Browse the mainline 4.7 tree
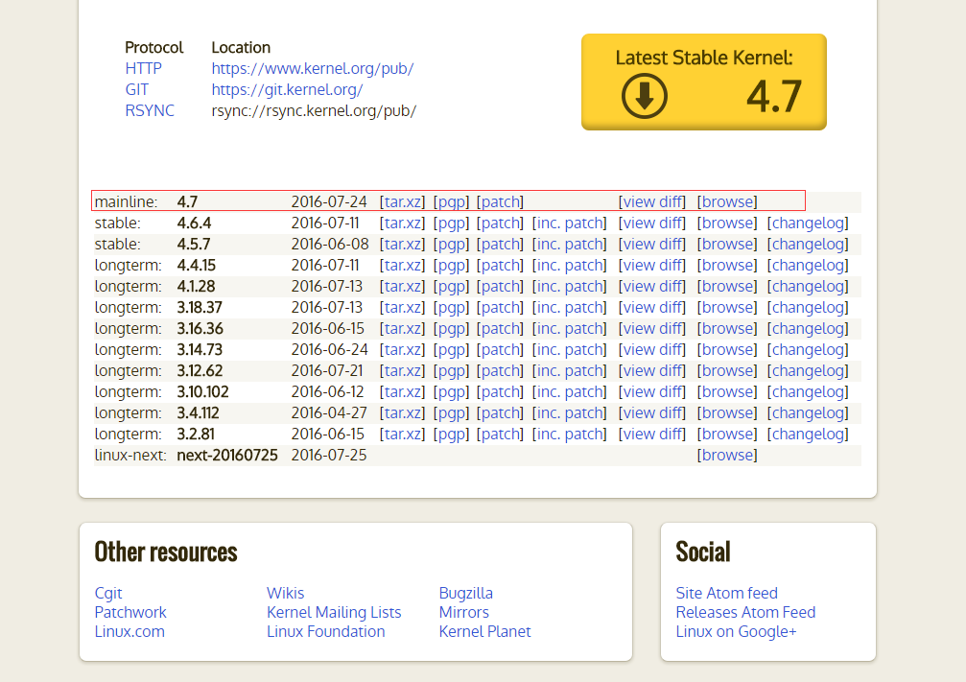Image resolution: width=966 pixels, height=682 pixels. 727,201
